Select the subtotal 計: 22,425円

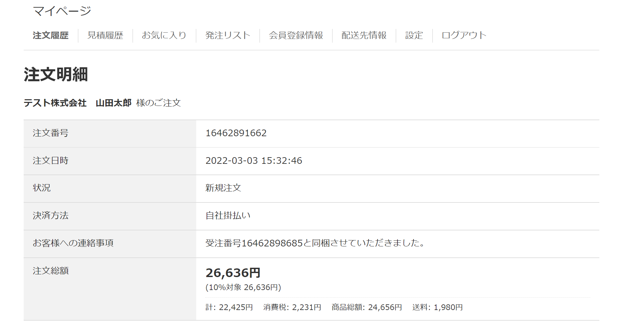229,307
